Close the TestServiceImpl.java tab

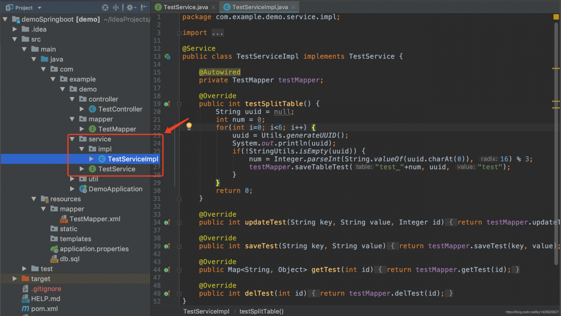coord(294,7)
